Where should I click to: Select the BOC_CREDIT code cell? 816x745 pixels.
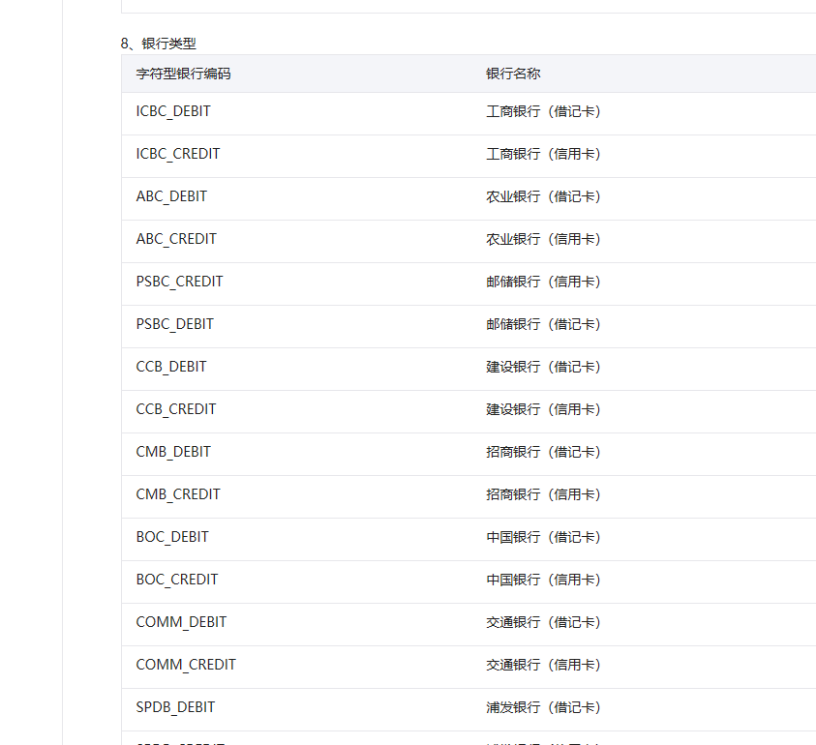click(177, 581)
